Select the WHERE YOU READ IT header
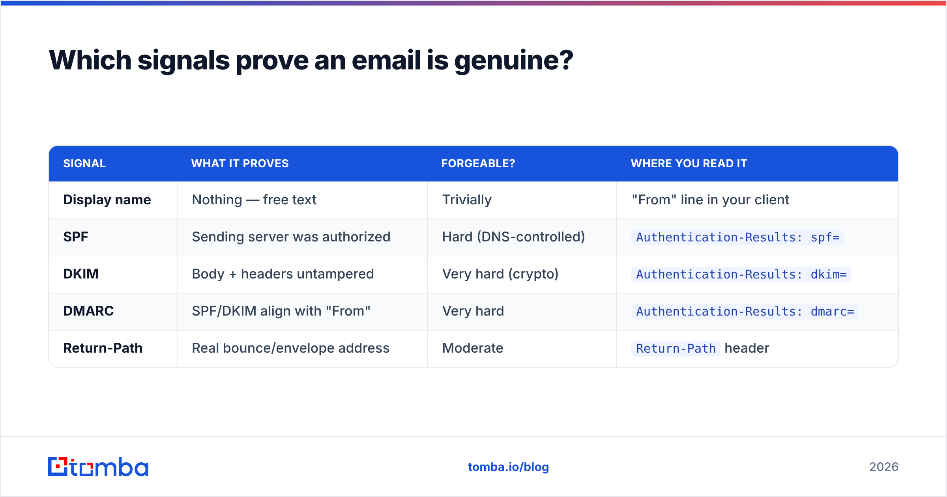This screenshot has height=497, width=947. click(x=689, y=163)
